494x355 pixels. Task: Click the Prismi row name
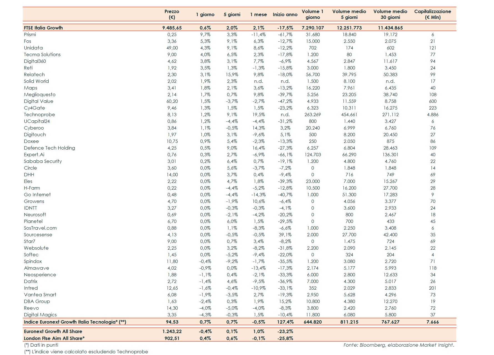30,34
